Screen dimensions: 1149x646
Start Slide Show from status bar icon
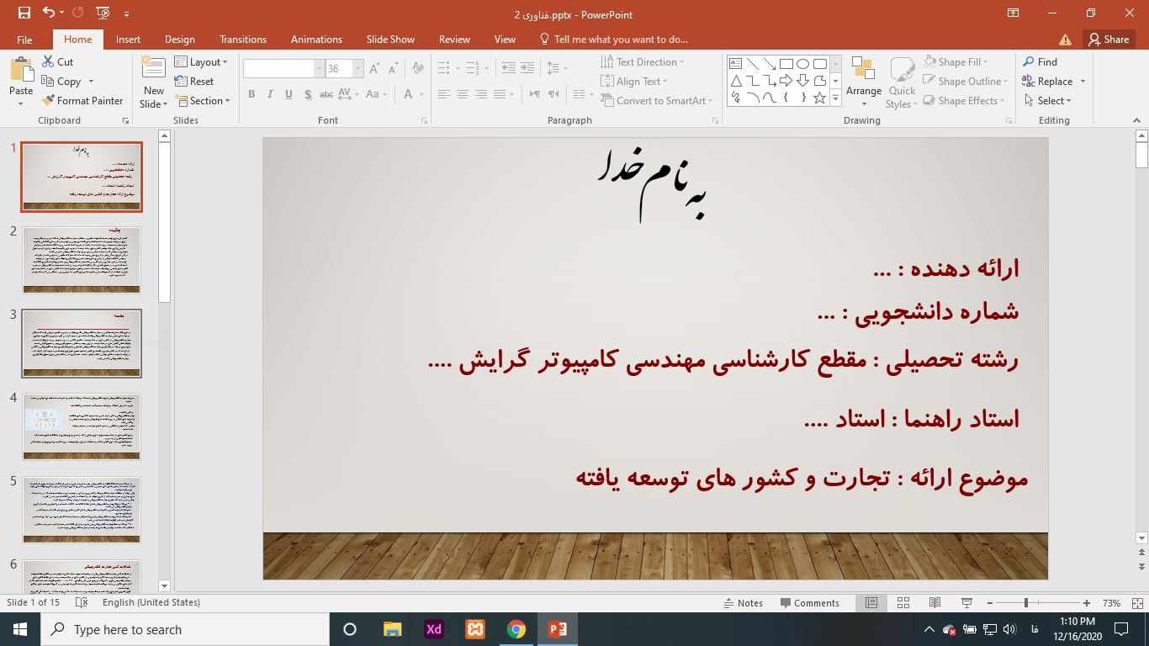966,603
